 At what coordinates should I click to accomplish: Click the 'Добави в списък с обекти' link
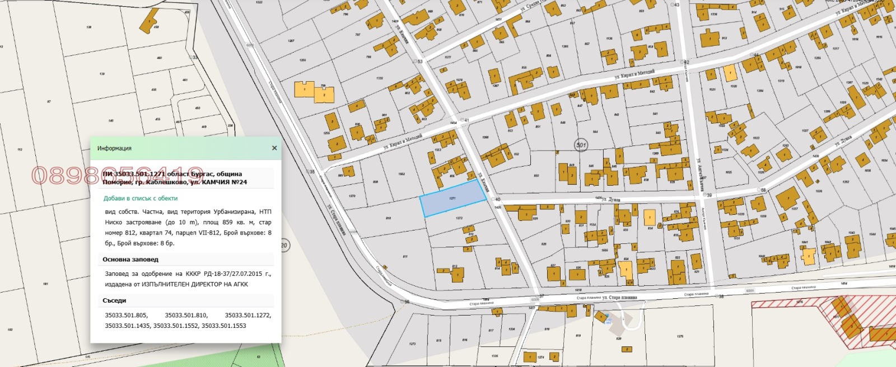tap(140, 198)
